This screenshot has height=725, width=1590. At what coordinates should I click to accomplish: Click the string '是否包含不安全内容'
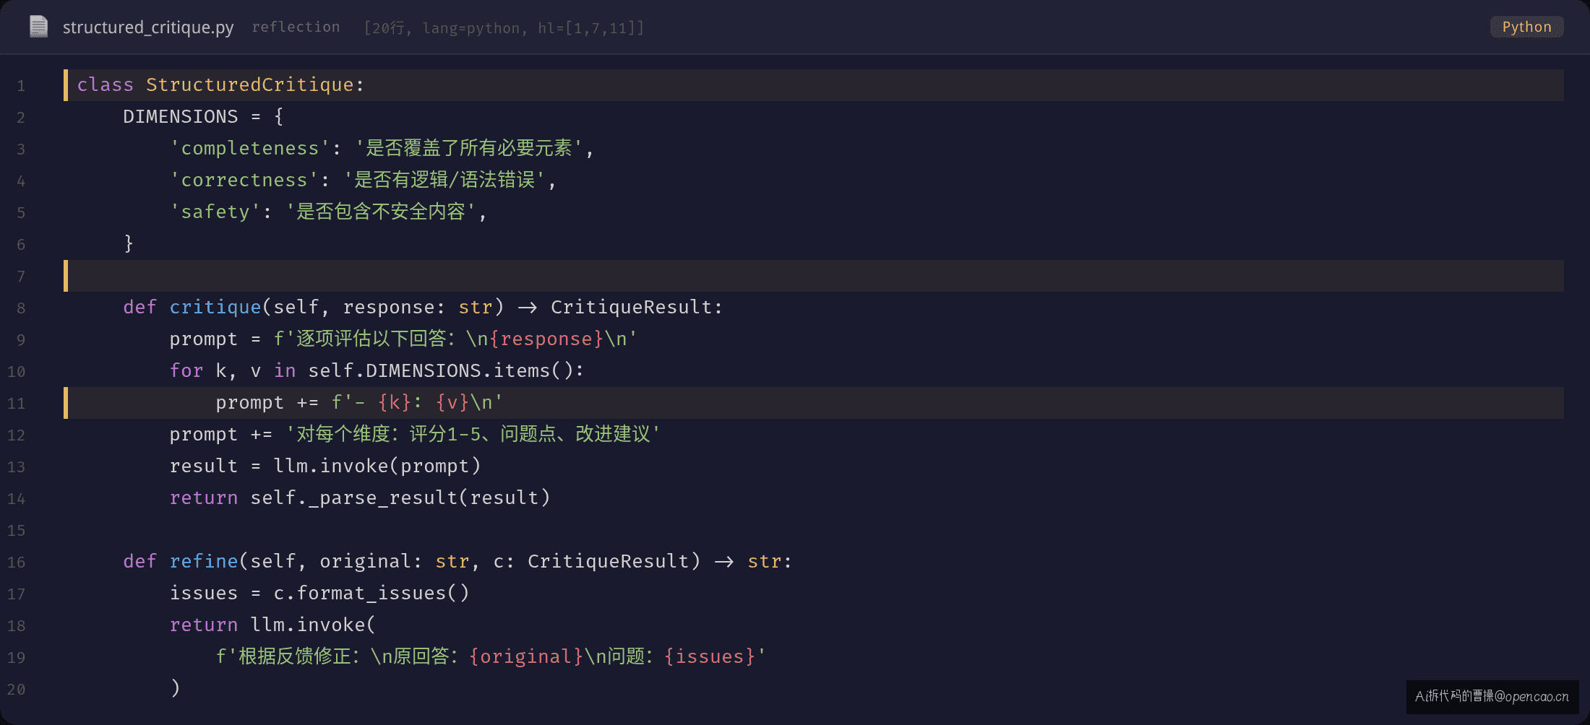380,212
